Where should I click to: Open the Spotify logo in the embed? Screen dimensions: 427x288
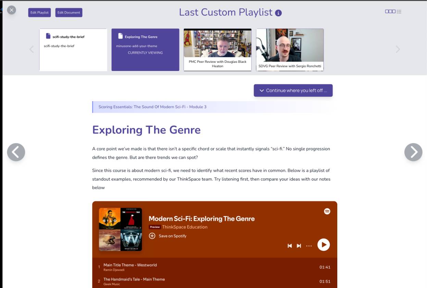pos(327,211)
